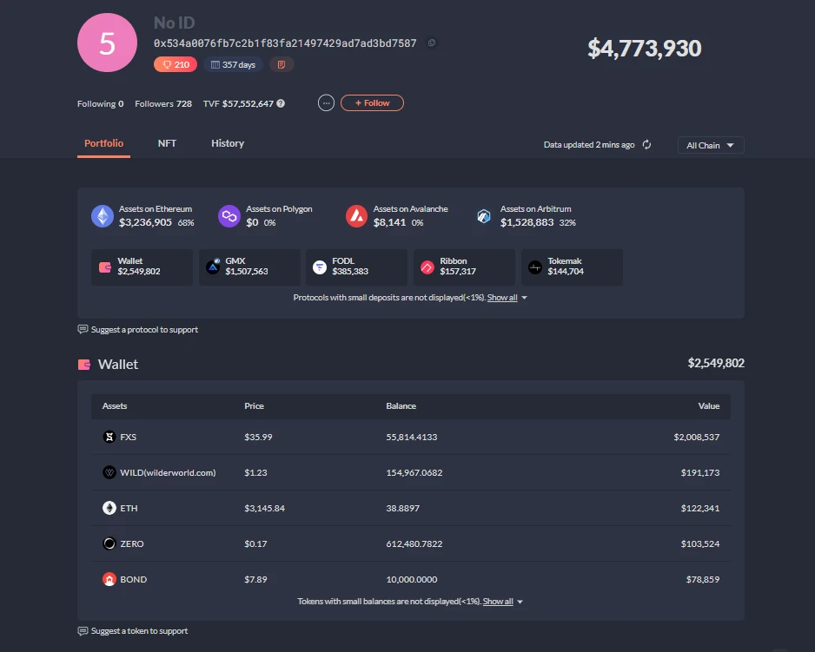The height and width of the screenshot is (652, 815).
Task: Click the FXS value $2,008,537
Action: pyautogui.click(x=697, y=437)
